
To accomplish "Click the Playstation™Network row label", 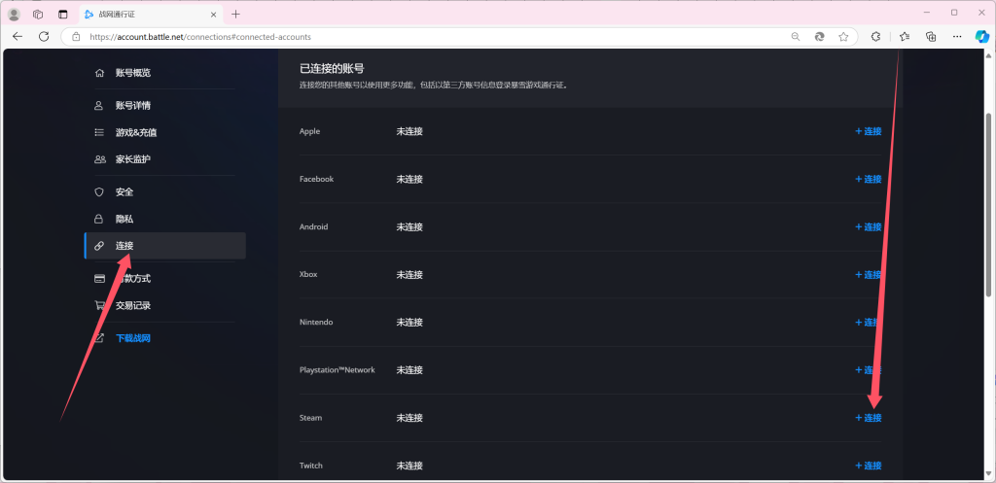I will [338, 370].
